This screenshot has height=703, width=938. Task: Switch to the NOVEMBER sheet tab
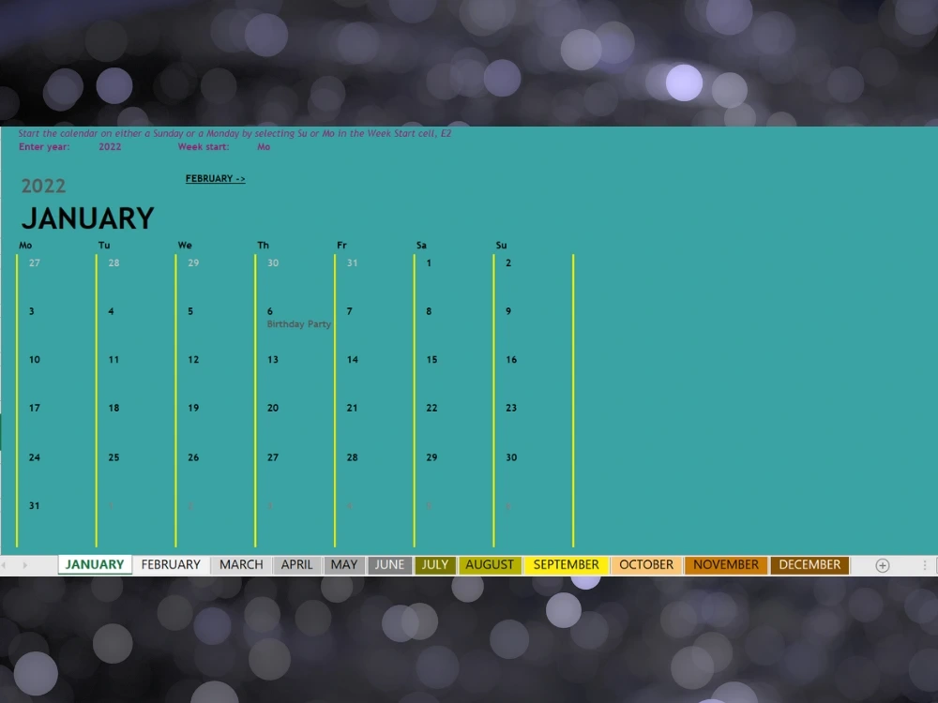pos(726,565)
